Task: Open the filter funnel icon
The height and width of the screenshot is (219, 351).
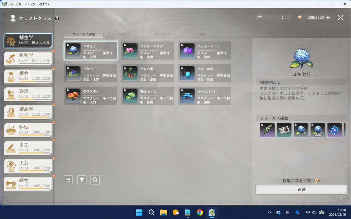Action: 82,180
